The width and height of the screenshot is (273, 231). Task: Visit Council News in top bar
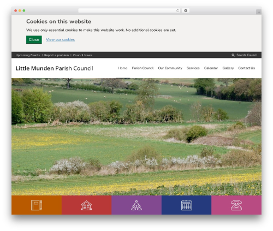82,55
